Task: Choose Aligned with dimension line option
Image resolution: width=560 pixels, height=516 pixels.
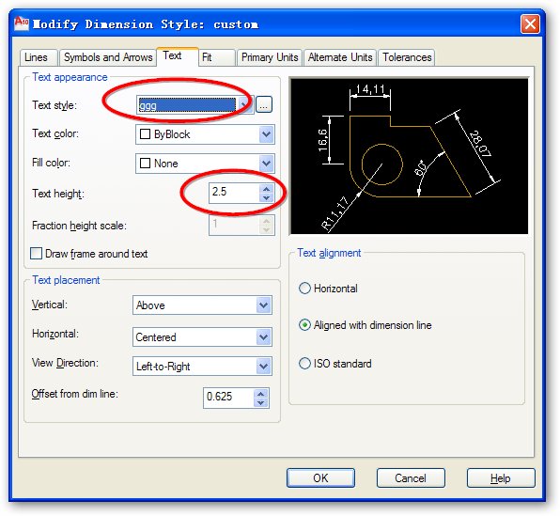Action: (x=304, y=325)
